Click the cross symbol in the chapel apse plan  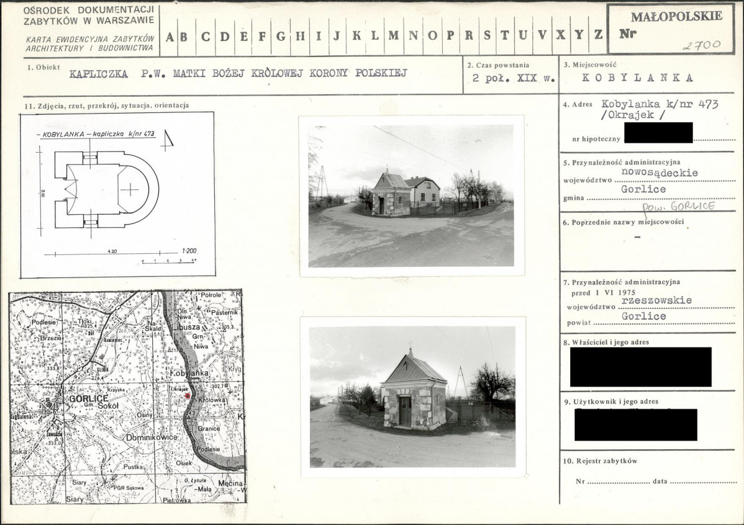[x=130, y=190]
